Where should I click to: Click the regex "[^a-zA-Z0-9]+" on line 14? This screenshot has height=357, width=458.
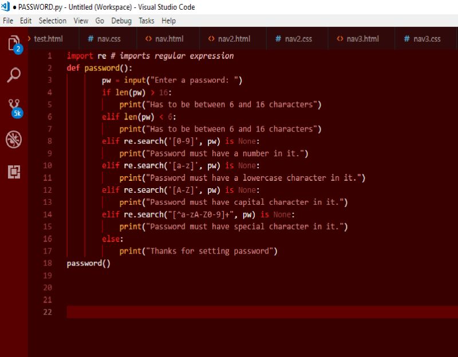201,215
